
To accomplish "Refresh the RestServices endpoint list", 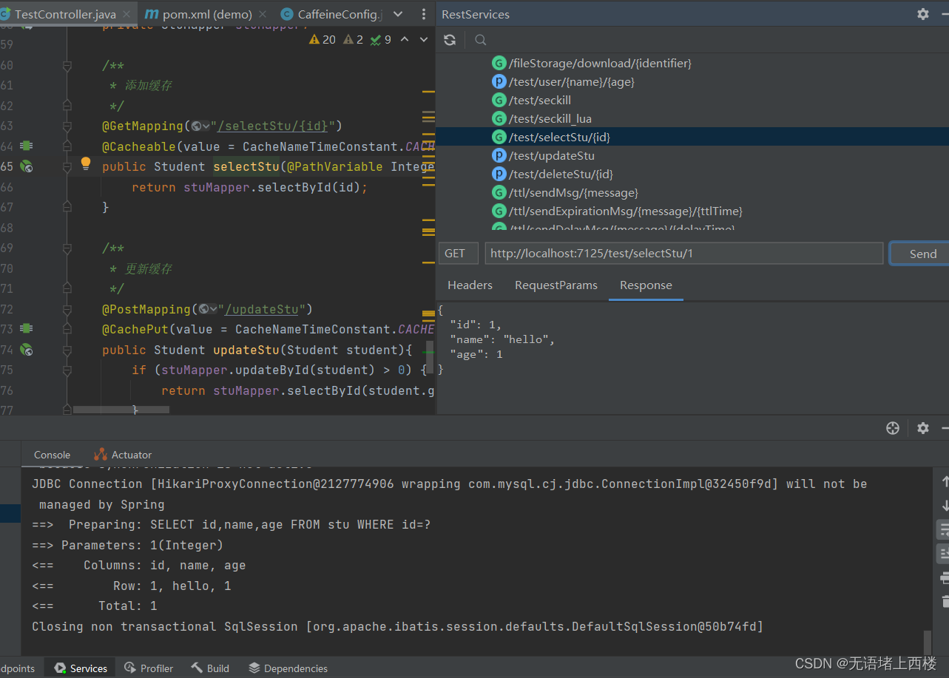I will coord(450,40).
